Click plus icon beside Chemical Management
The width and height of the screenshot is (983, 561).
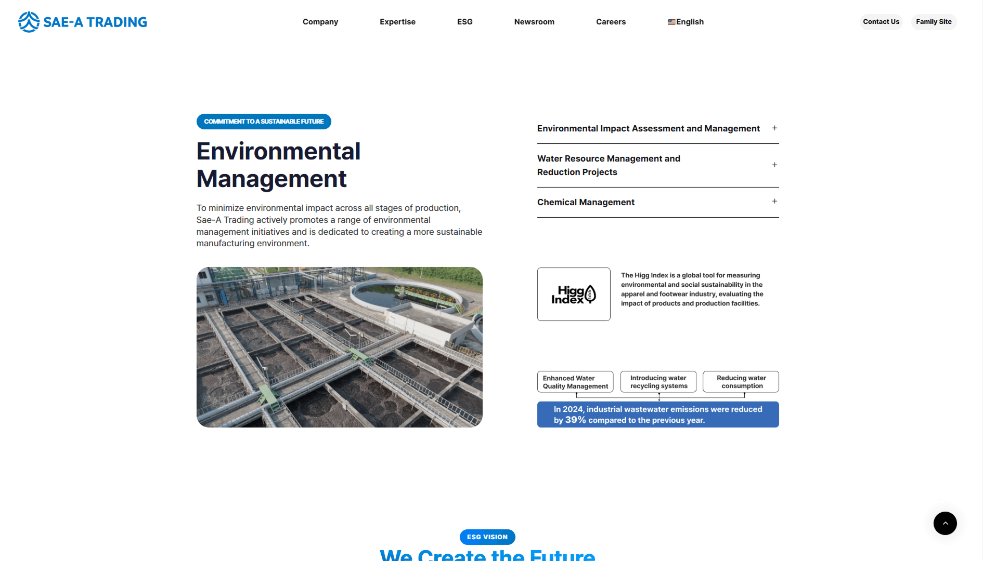pos(774,201)
